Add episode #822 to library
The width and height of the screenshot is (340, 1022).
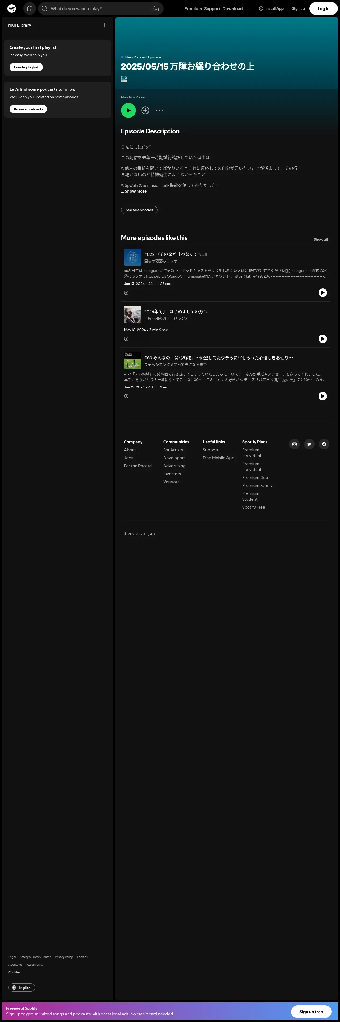(126, 293)
